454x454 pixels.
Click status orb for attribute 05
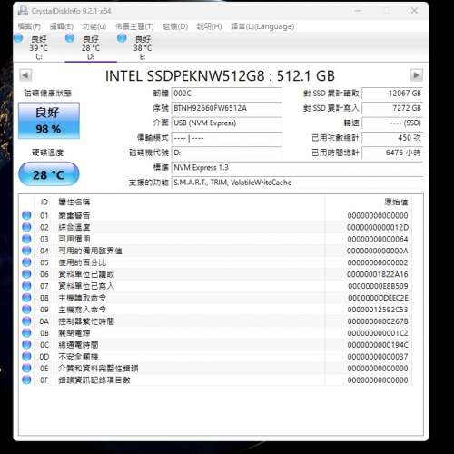click(26, 262)
